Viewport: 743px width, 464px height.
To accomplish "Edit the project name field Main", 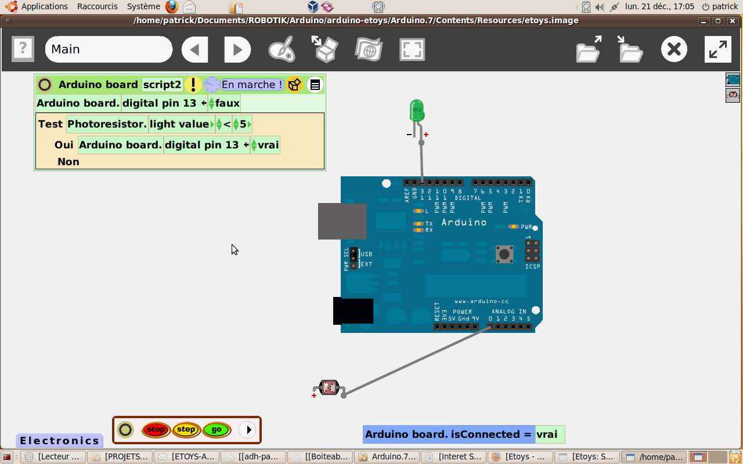I will (109, 49).
